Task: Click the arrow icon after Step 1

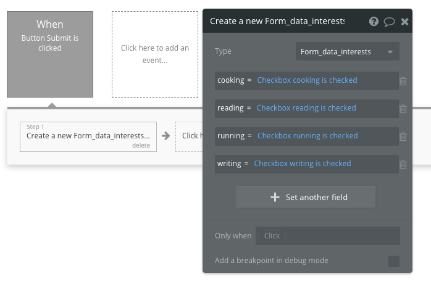Action: coord(165,136)
